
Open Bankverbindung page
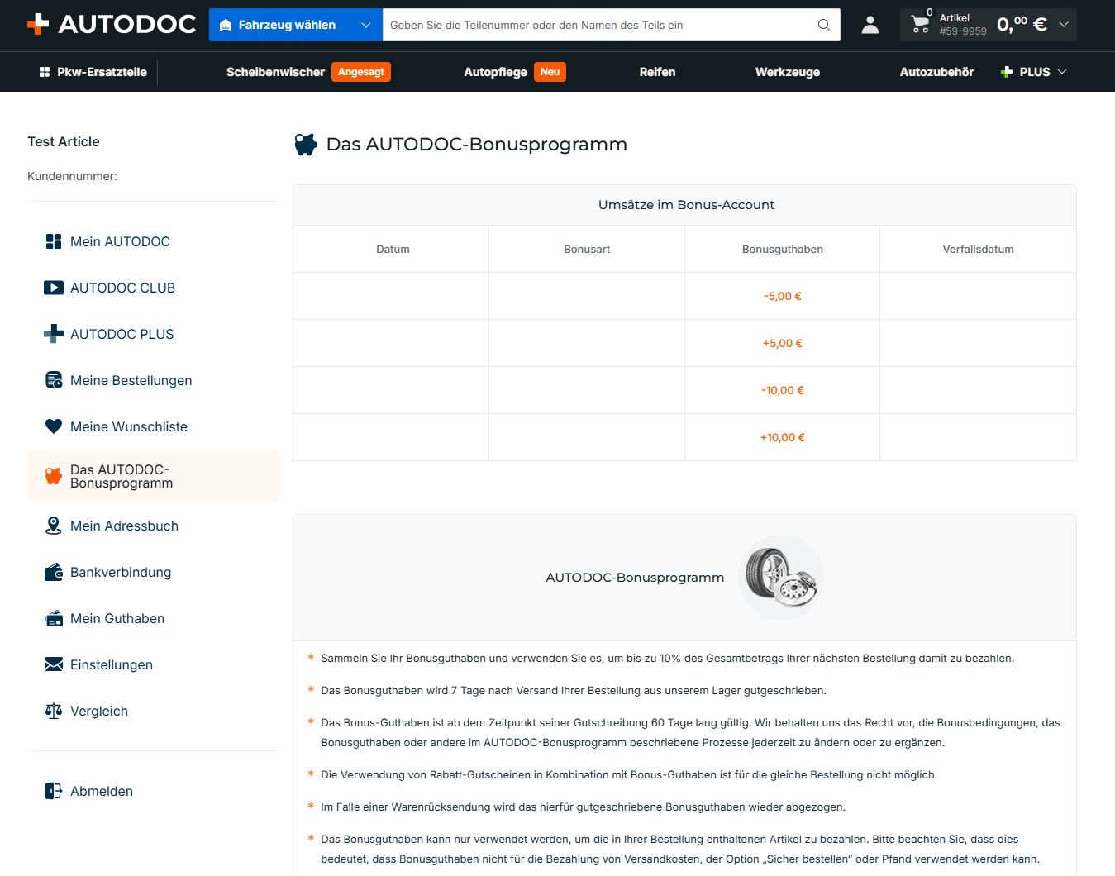(x=121, y=572)
